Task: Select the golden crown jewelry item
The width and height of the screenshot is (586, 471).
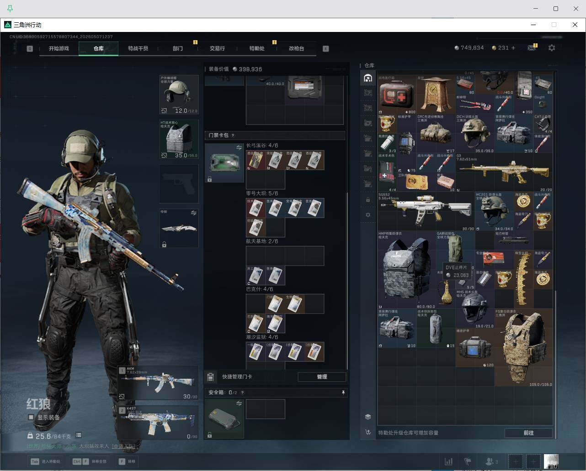Action: 524,279
